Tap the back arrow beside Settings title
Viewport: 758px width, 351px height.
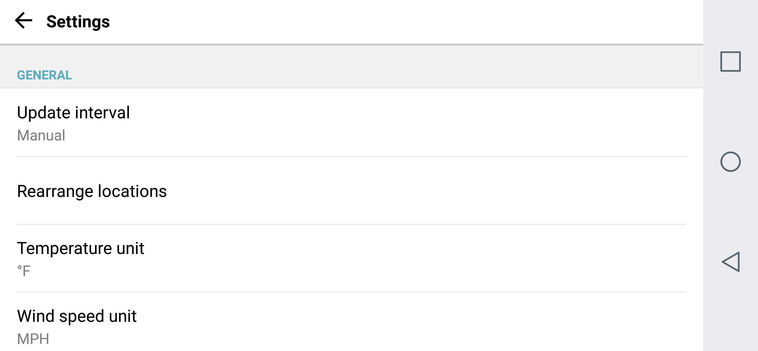tap(23, 21)
